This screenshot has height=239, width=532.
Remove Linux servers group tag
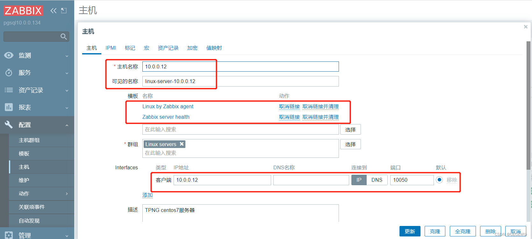pos(182,144)
